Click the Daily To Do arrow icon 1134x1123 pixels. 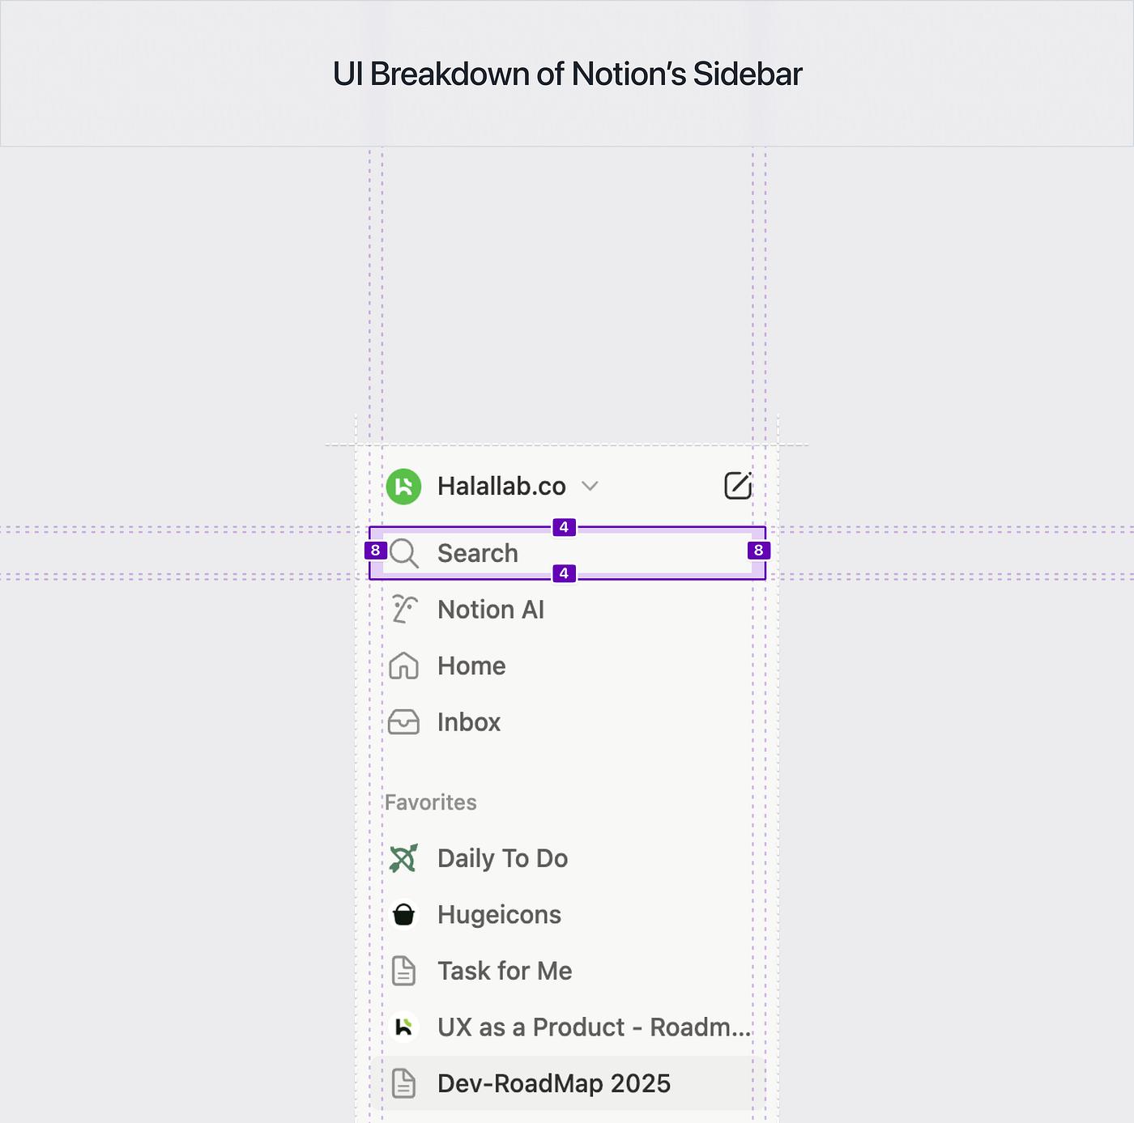pyautogui.click(x=403, y=858)
